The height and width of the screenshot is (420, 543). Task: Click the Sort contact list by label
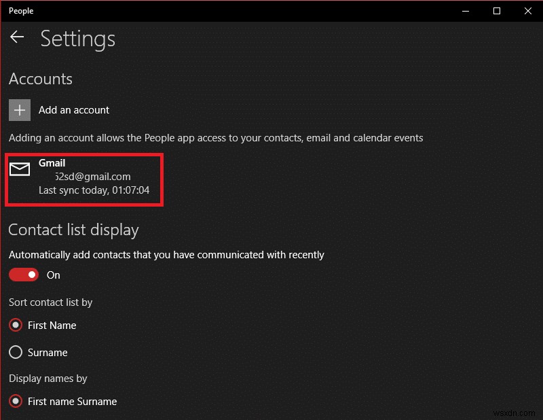click(x=50, y=302)
